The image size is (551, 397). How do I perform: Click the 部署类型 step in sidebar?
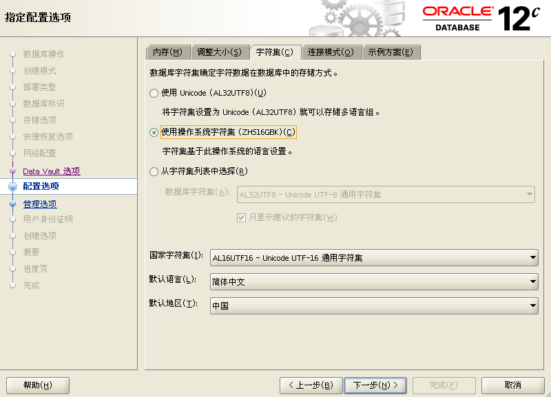(x=40, y=87)
